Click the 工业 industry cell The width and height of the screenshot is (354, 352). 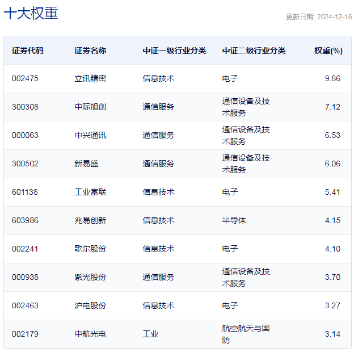150,334
